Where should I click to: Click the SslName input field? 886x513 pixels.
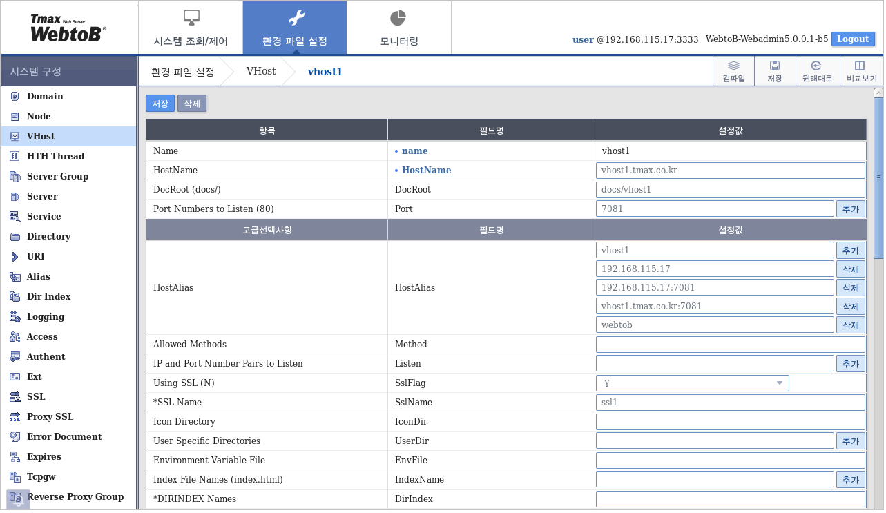pyautogui.click(x=731, y=403)
